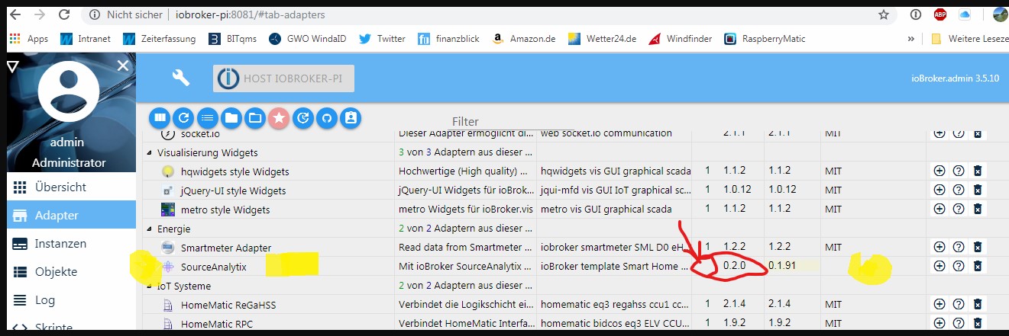
Task: Toggle the tile/table view toolbar button
Action: click(x=159, y=118)
